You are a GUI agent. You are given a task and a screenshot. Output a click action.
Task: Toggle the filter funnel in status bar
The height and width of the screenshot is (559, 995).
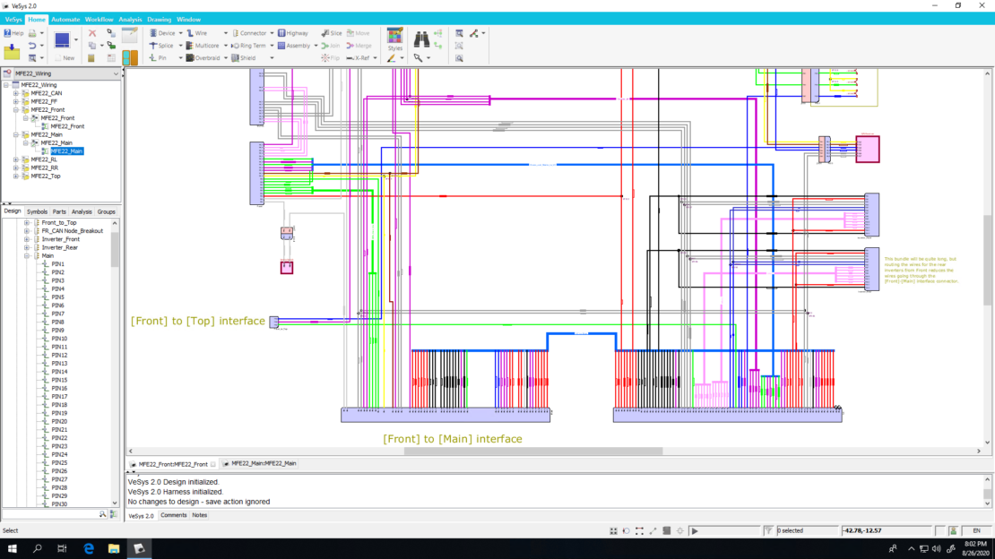(768, 530)
